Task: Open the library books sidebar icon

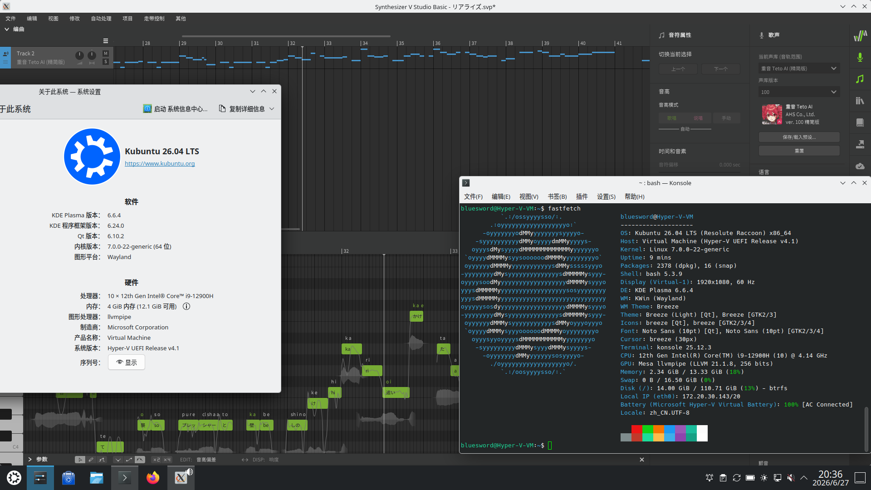Action: click(x=860, y=101)
